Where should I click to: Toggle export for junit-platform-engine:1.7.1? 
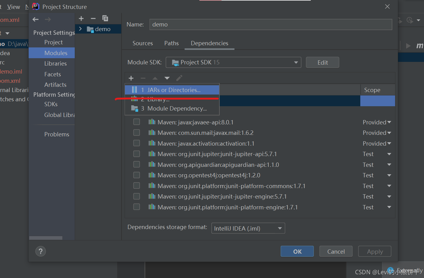[x=137, y=207]
